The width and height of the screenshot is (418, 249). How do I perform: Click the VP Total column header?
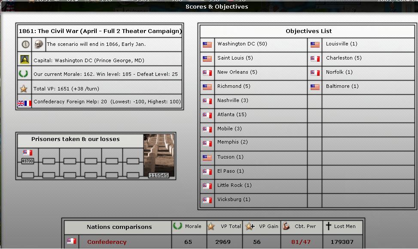(x=230, y=226)
